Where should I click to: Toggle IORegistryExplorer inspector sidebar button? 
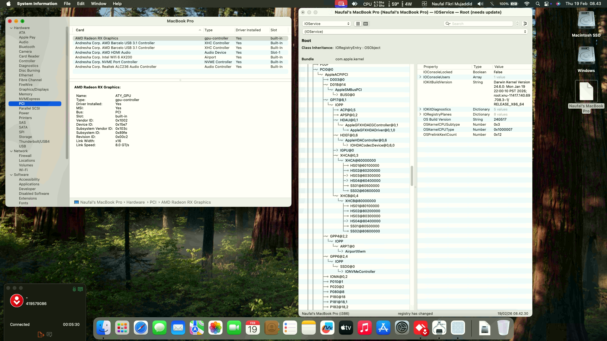coord(525,24)
